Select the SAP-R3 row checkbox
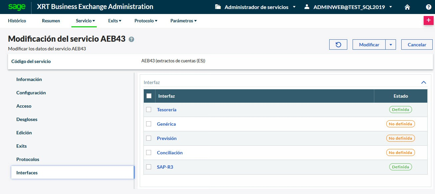The image size is (435, 194). click(149, 167)
